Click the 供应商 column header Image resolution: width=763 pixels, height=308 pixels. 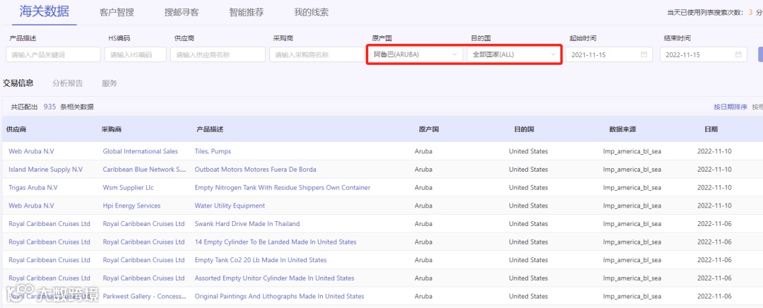point(16,129)
